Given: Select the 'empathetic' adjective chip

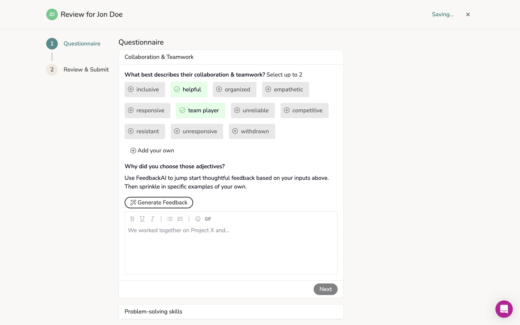Looking at the screenshot, I should click(x=285, y=90).
